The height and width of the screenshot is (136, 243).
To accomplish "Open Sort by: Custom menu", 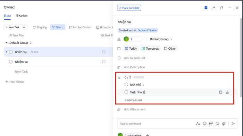I will click(x=80, y=27).
